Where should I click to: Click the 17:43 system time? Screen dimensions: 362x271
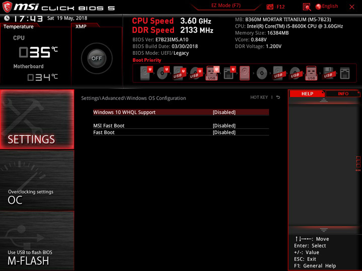point(28,19)
